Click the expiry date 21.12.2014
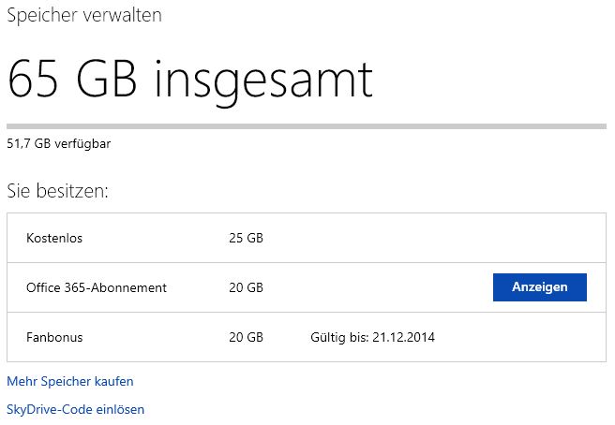This screenshot has height=425, width=615. 403,337
